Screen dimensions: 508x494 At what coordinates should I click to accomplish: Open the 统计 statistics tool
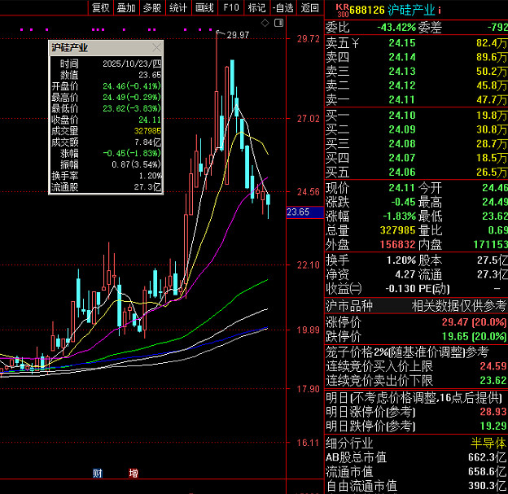(178, 8)
